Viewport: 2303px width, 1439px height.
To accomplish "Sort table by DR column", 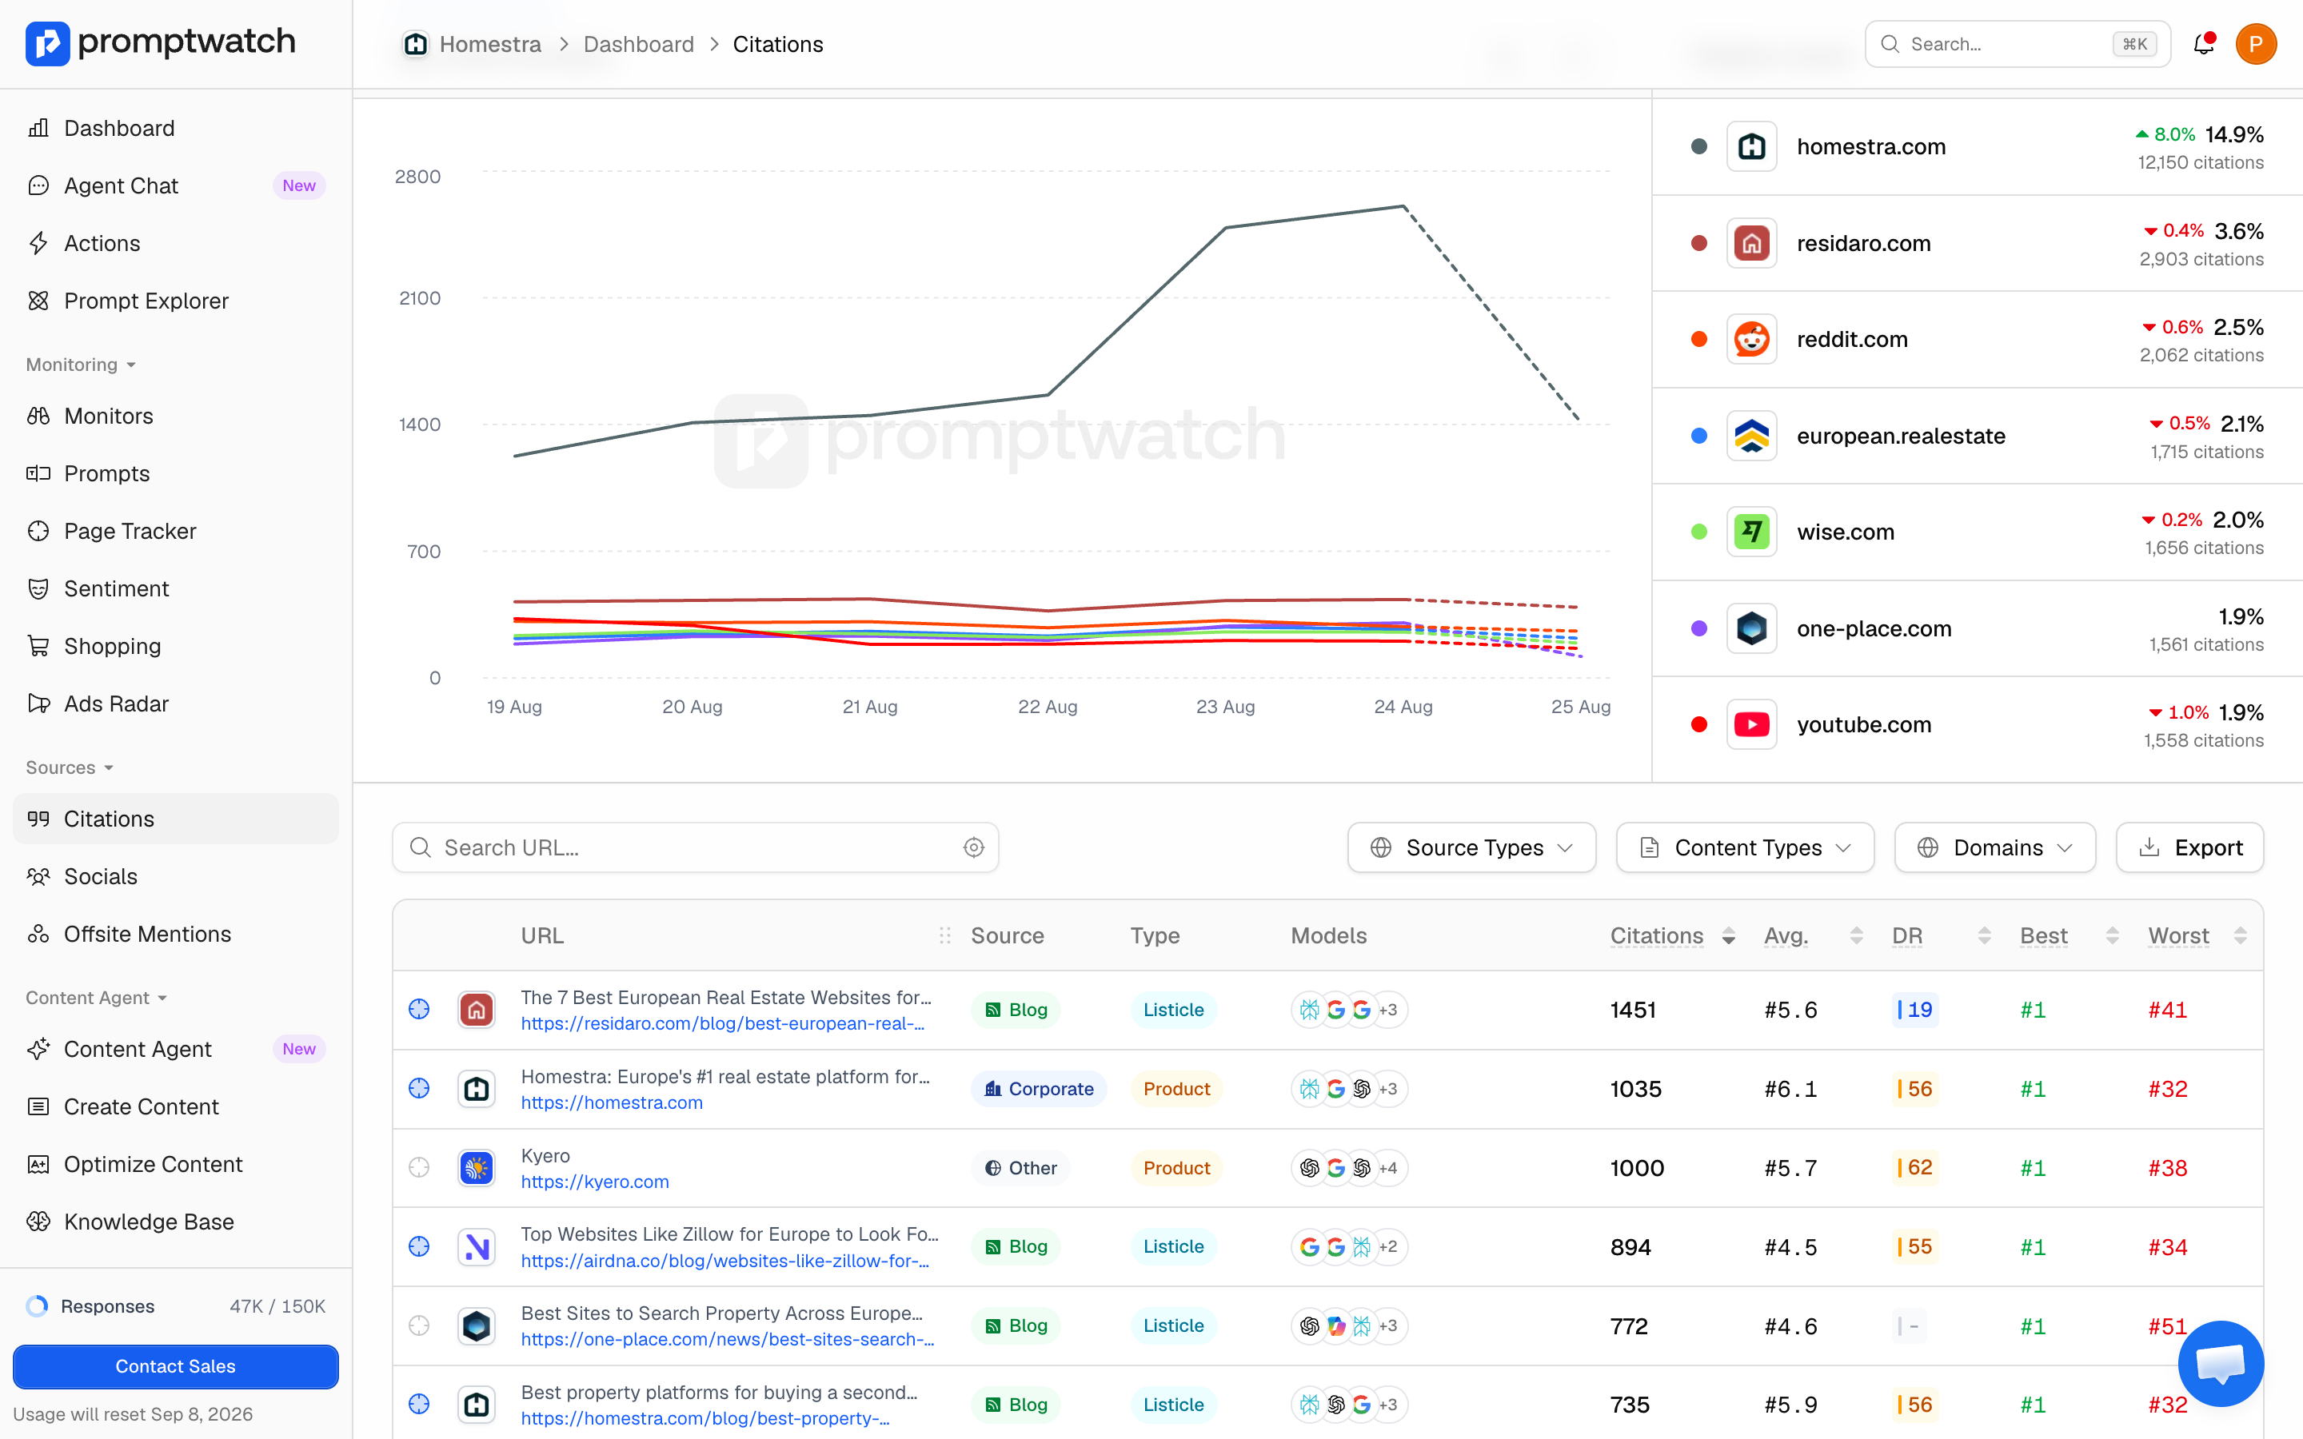I will click(1942, 935).
